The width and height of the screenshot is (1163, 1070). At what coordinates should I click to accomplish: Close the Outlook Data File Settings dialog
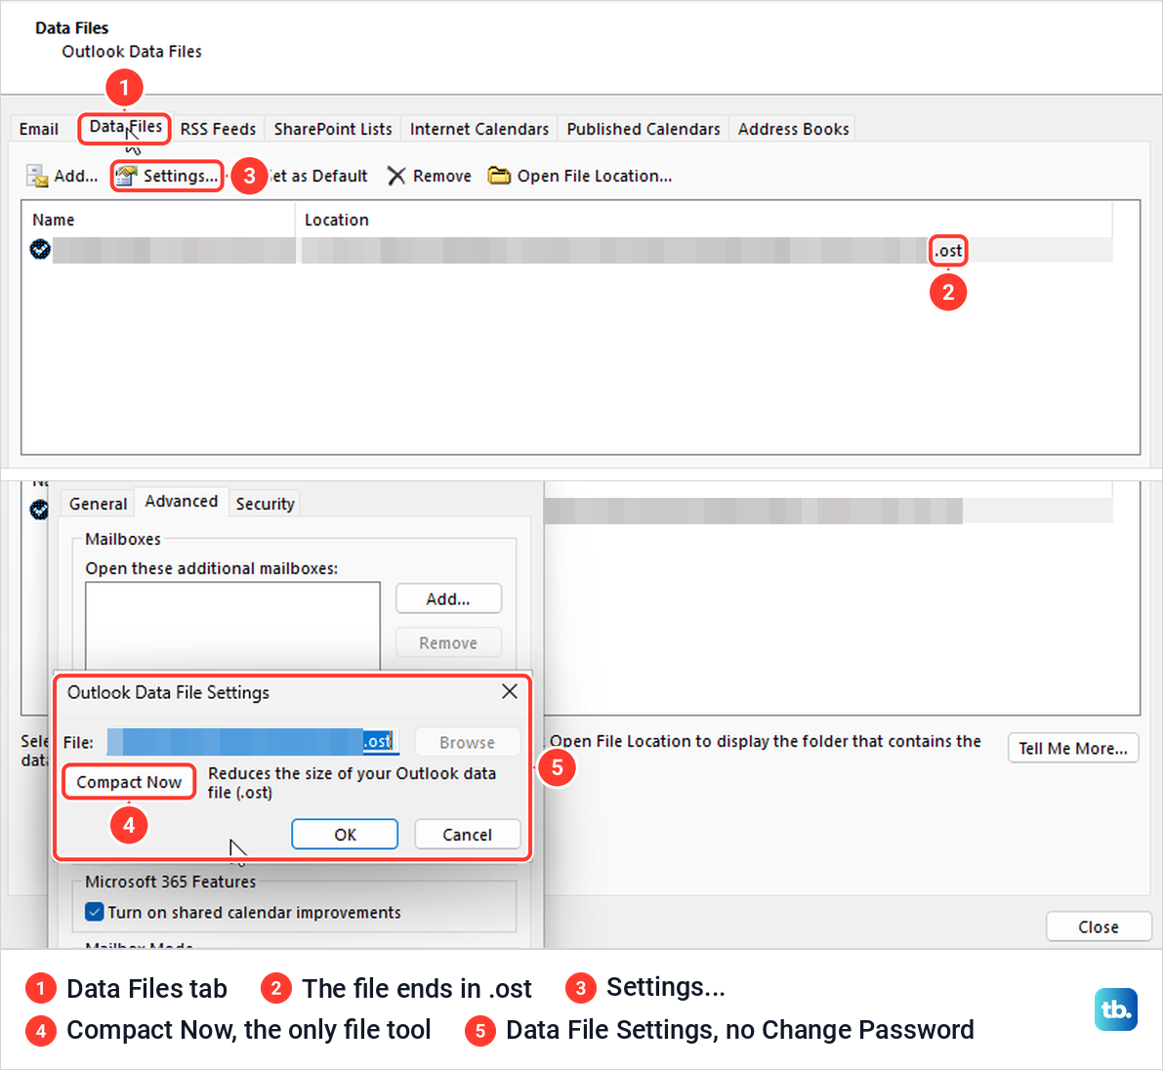(x=510, y=692)
